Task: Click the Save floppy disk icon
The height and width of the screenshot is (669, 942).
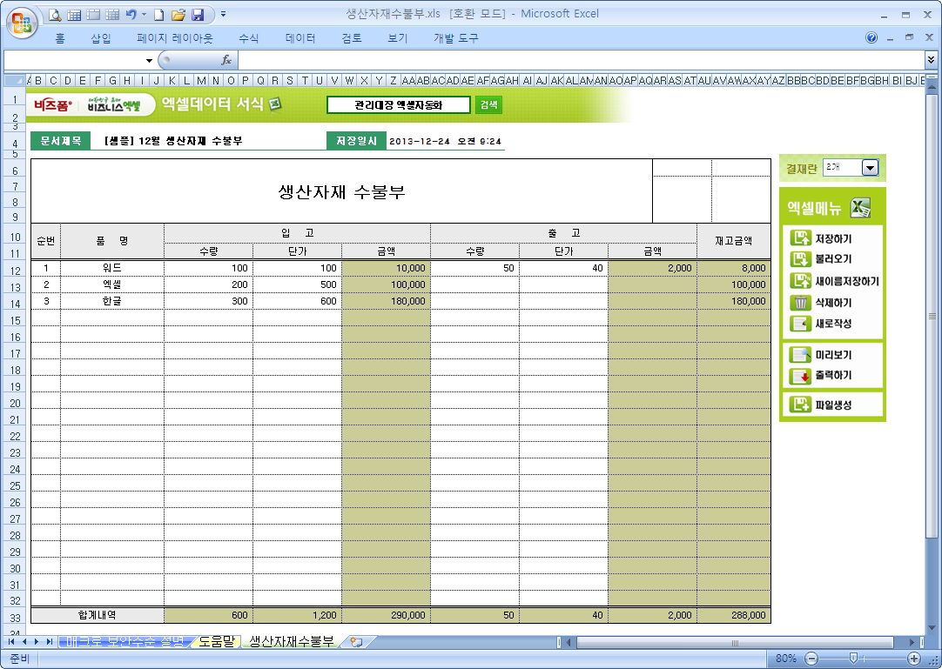Action: (198, 15)
